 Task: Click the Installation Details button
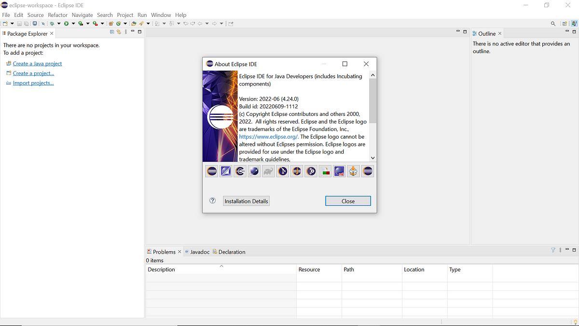coord(246,200)
